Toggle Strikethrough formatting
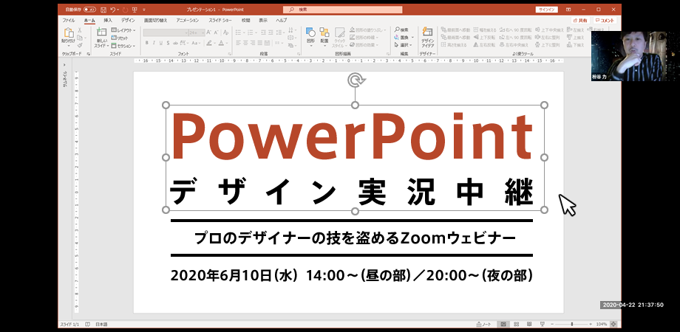The width and height of the screenshot is (680, 332). click(174, 43)
